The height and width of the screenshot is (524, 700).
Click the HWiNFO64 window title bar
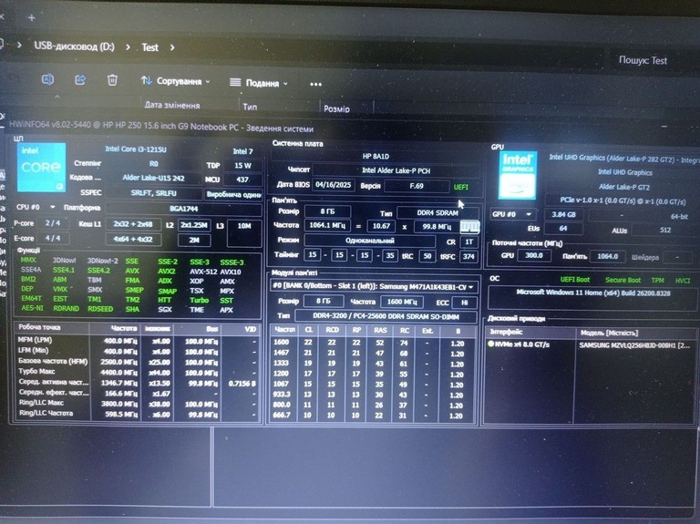point(348,128)
